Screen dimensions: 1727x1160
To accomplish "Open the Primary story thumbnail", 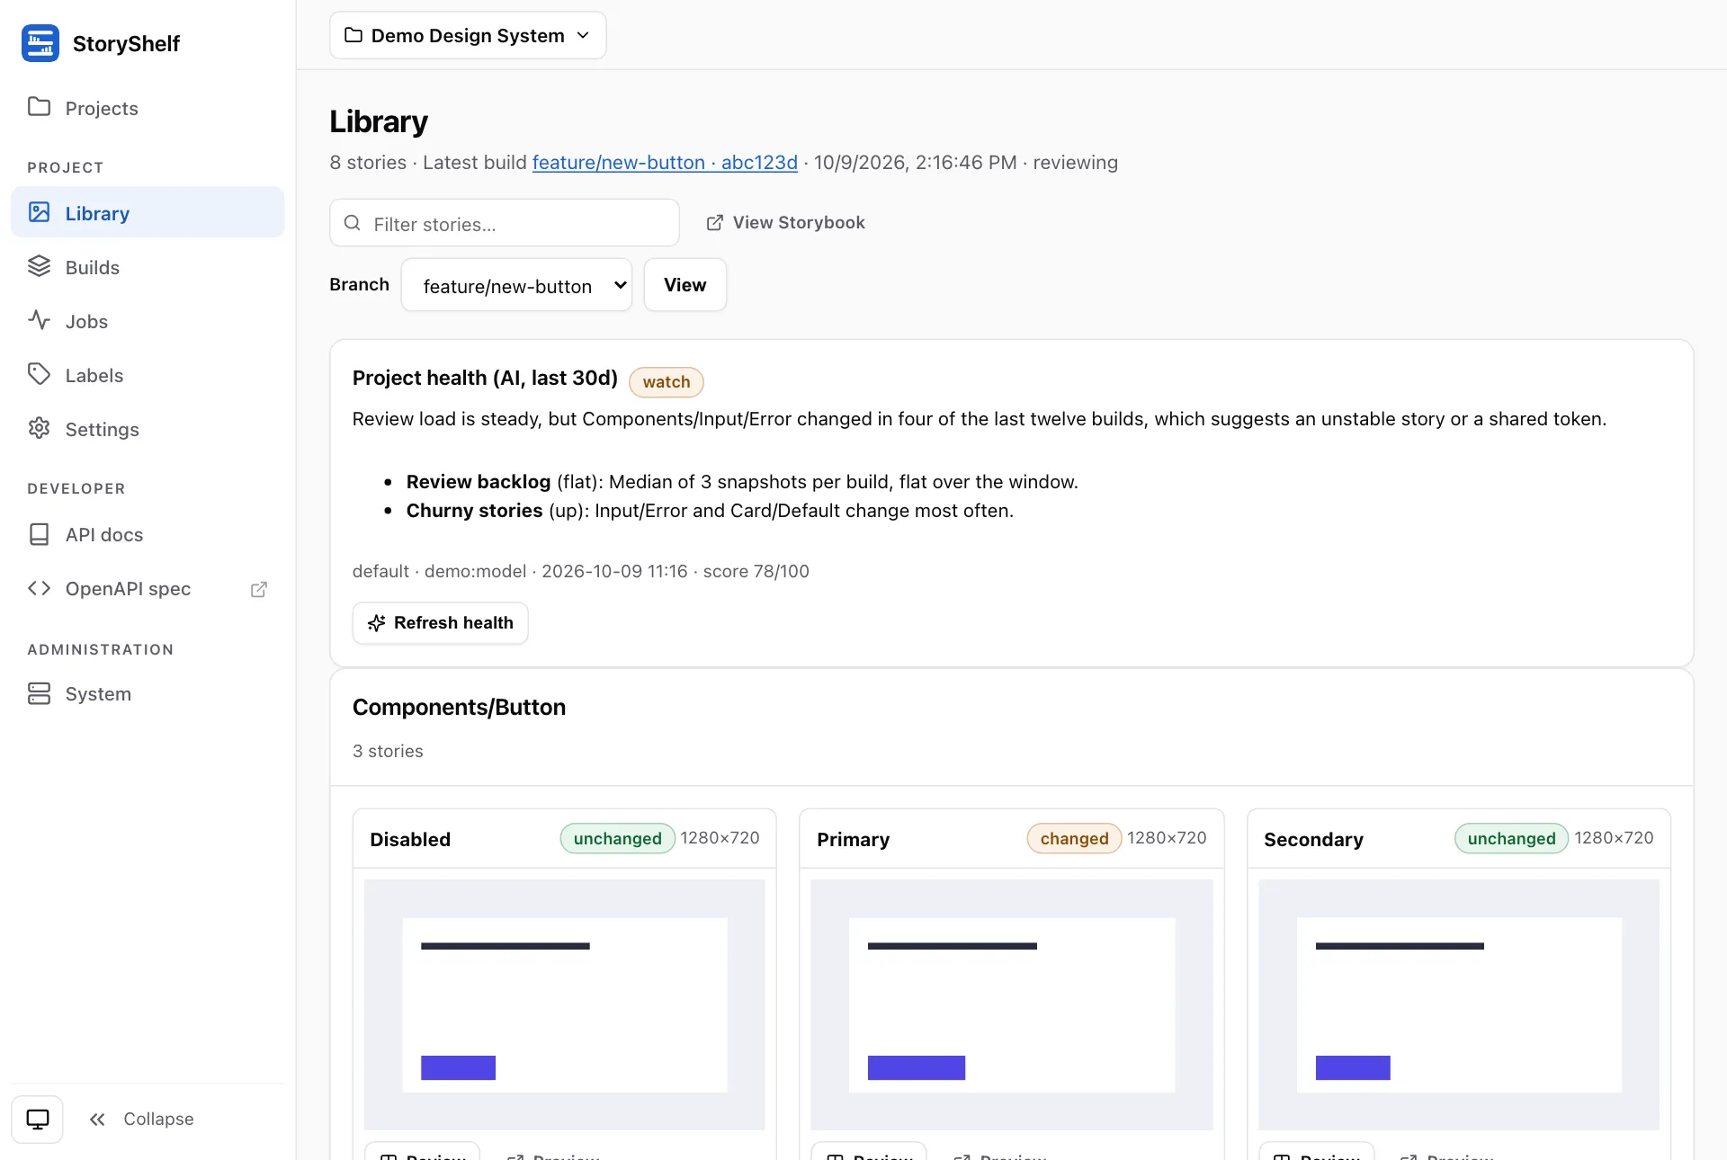I will 1012,1004.
